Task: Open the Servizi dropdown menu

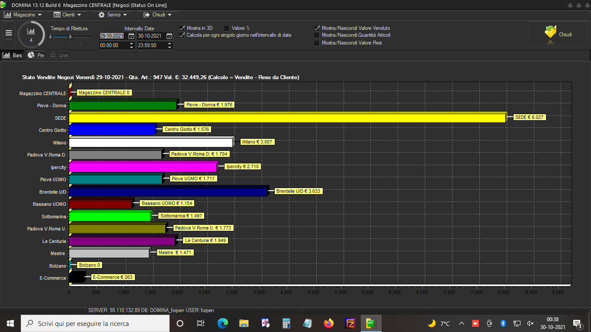Action: [113, 15]
